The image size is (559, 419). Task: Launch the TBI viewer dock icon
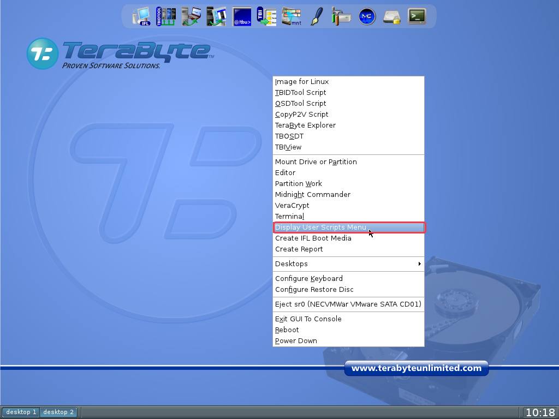tap(266, 16)
